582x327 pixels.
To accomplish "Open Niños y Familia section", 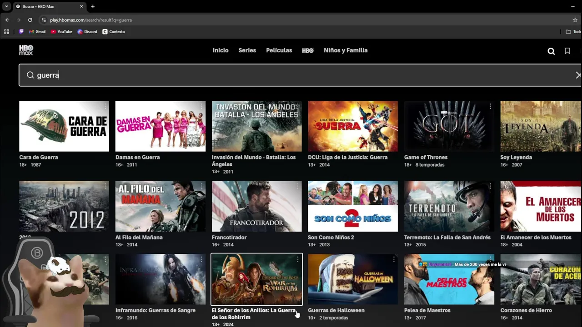I will click(x=346, y=50).
